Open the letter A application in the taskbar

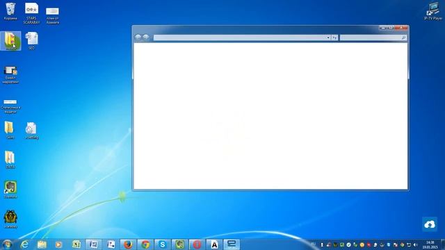click(214, 244)
